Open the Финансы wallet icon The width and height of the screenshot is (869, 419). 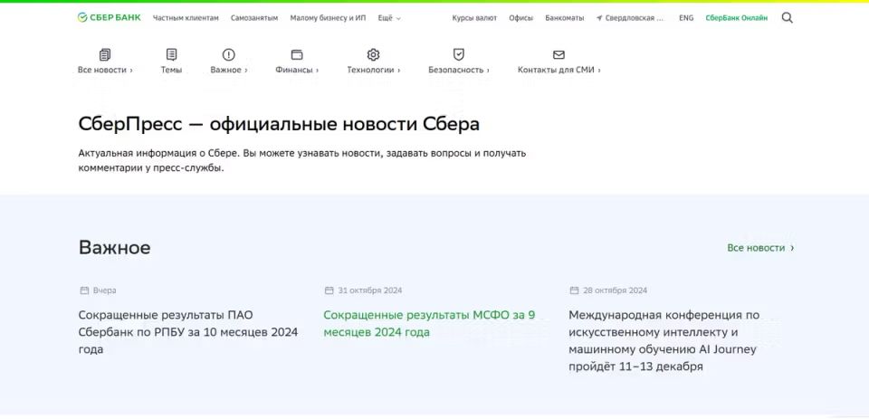click(x=297, y=54)
